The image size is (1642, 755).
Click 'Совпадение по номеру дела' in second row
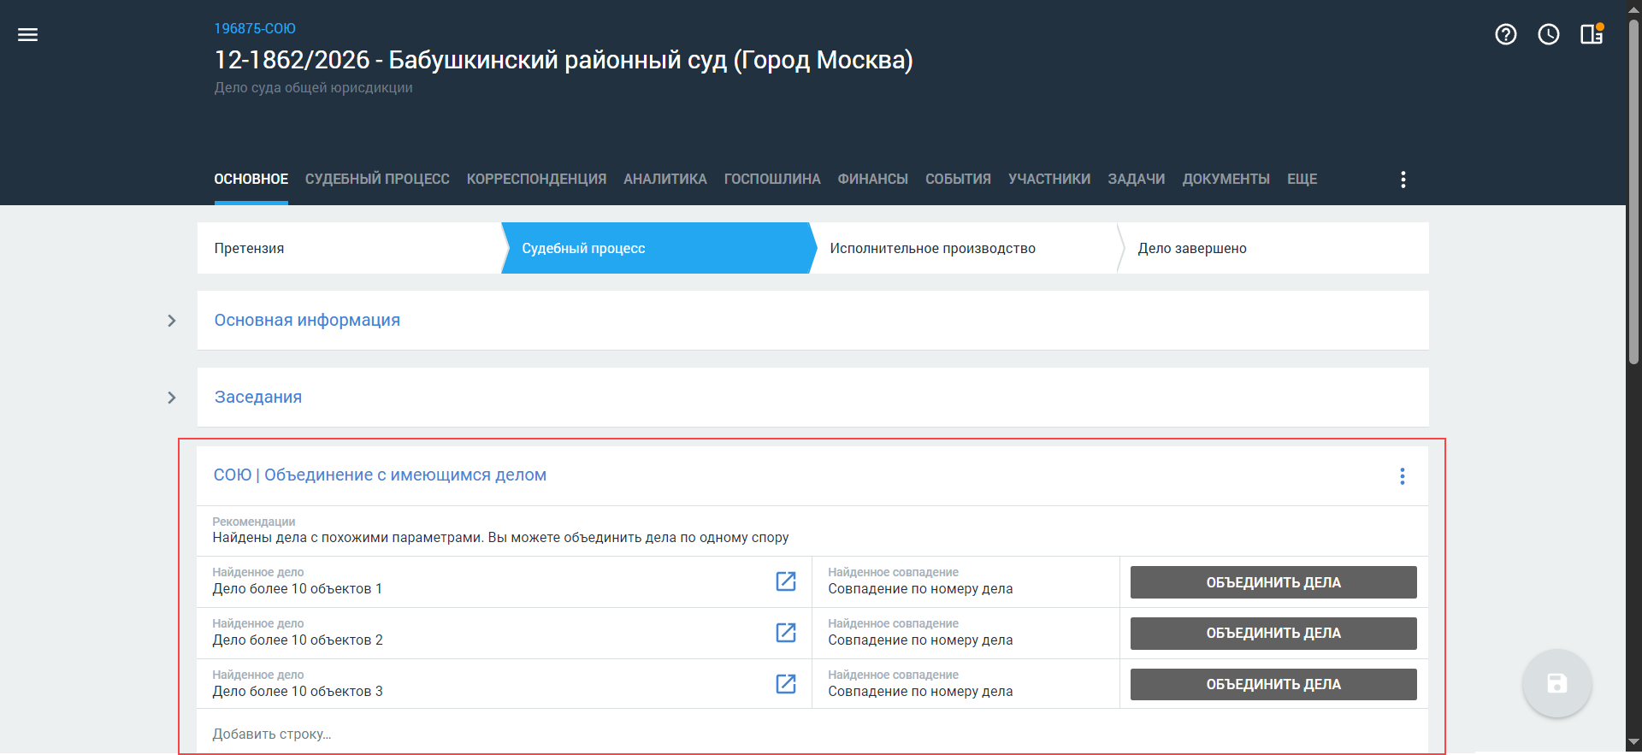click(x=920, y=640)
